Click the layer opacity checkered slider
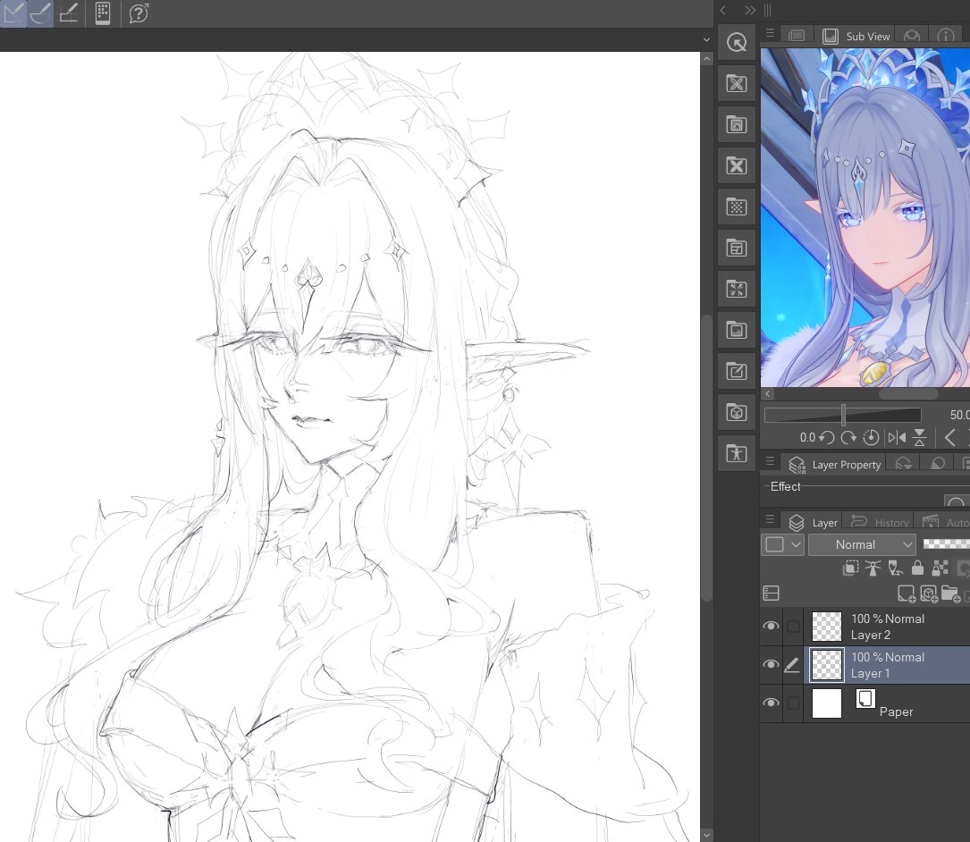Viewport: 970px width, 842px height. tap(946, 543)
